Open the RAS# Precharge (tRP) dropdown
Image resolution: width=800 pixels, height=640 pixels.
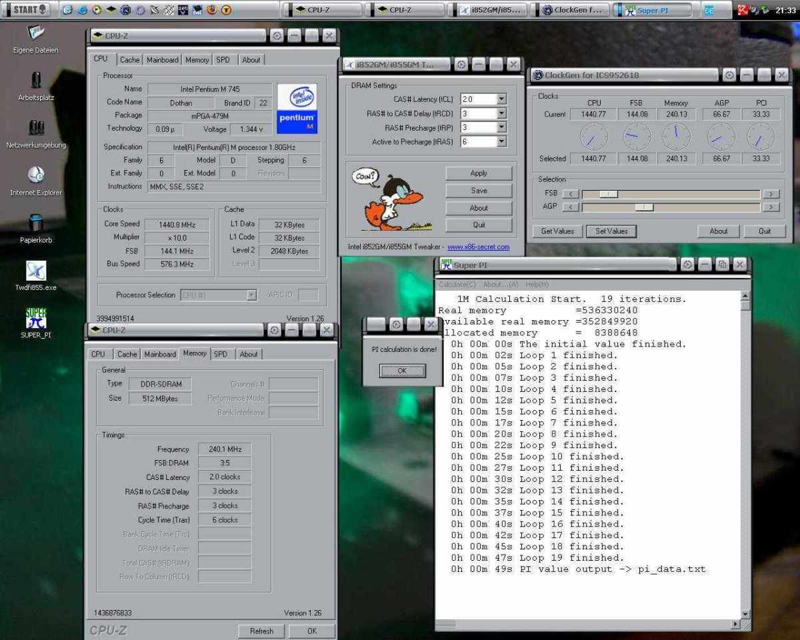(501, 127)
